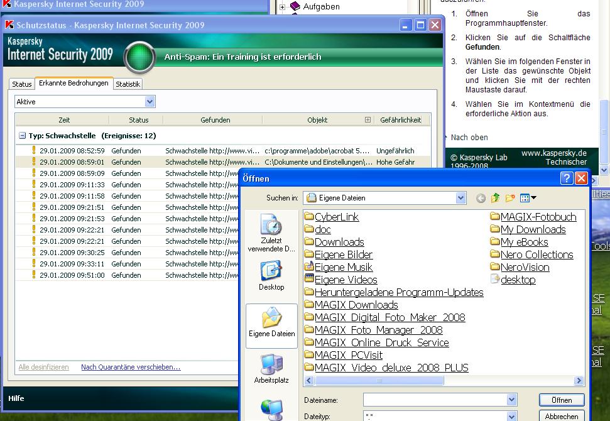Click the column expand icon beside Objekt

click(x=368, y=120)
